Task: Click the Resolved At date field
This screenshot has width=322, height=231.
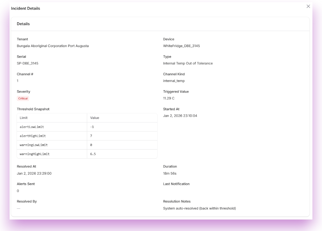Action: point(34,173)
